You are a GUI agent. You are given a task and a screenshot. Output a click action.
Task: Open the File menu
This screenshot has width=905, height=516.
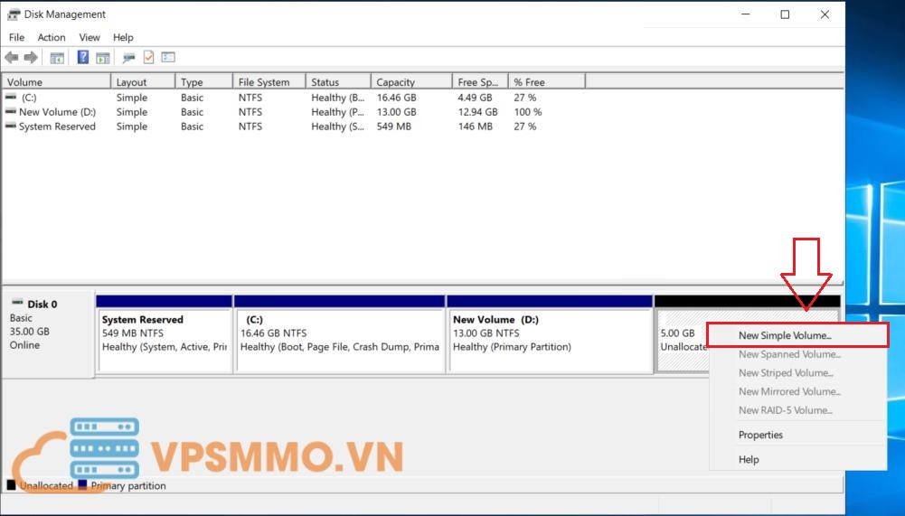(x=16, y=38)
